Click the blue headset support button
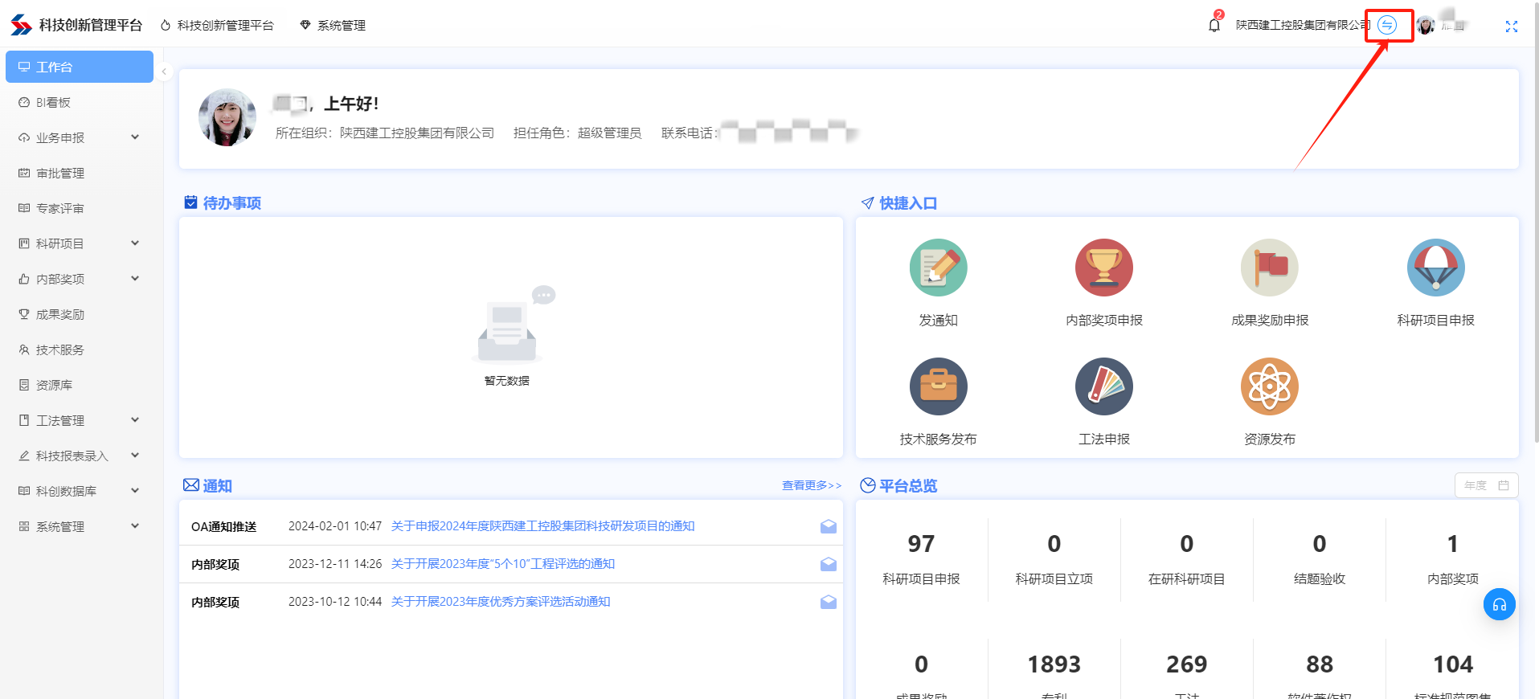The image size is (1539, 699). (x=1499, y=604)
